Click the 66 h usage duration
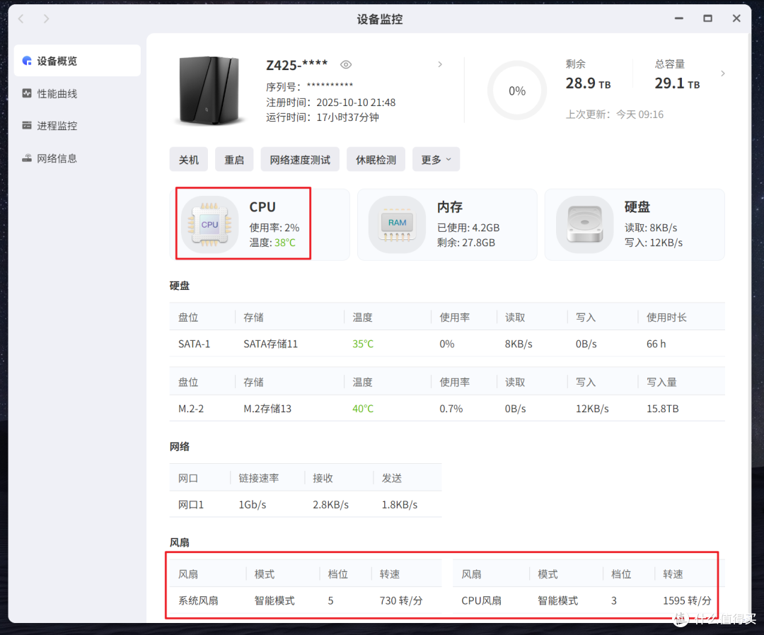The image size is (764, 635). (x=656, y=344)
